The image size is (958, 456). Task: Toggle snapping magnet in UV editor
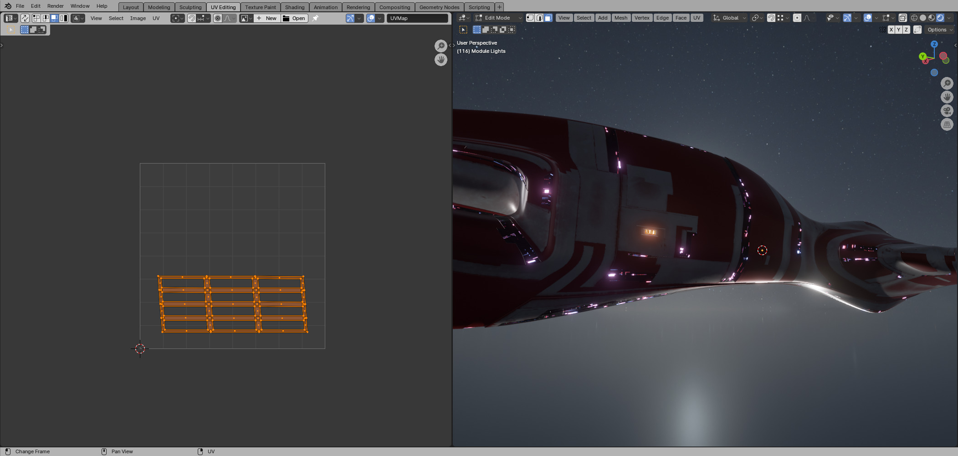coord(192,18)
